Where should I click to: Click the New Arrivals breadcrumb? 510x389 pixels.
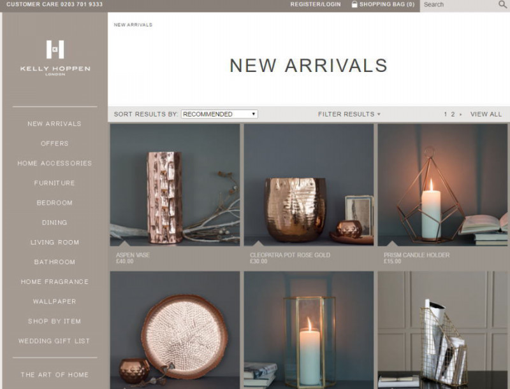point(133,25)
